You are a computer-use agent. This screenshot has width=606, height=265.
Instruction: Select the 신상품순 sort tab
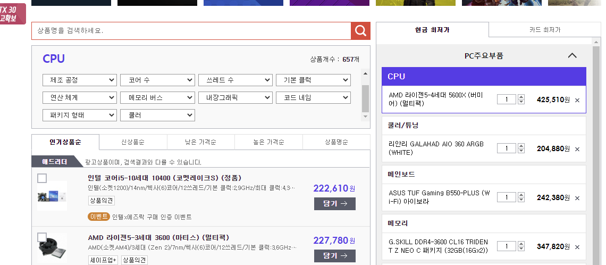[x=133, y=142]
